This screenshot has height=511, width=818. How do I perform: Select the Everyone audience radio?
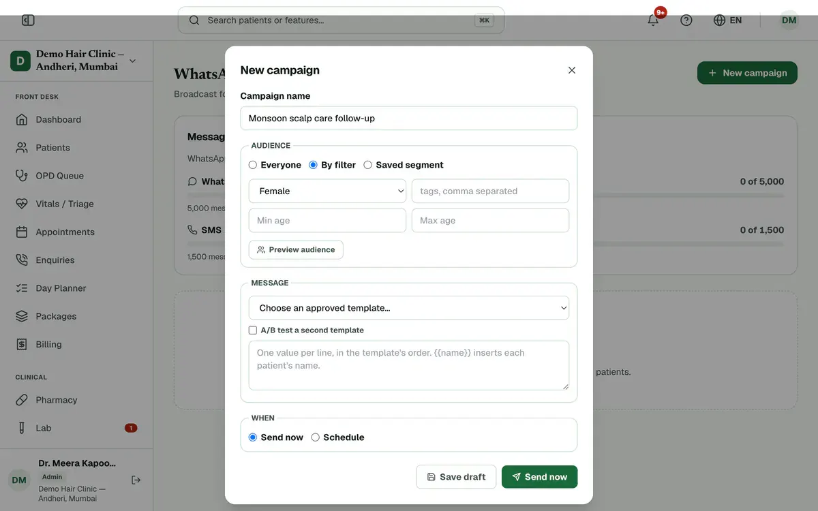[253, 165]
